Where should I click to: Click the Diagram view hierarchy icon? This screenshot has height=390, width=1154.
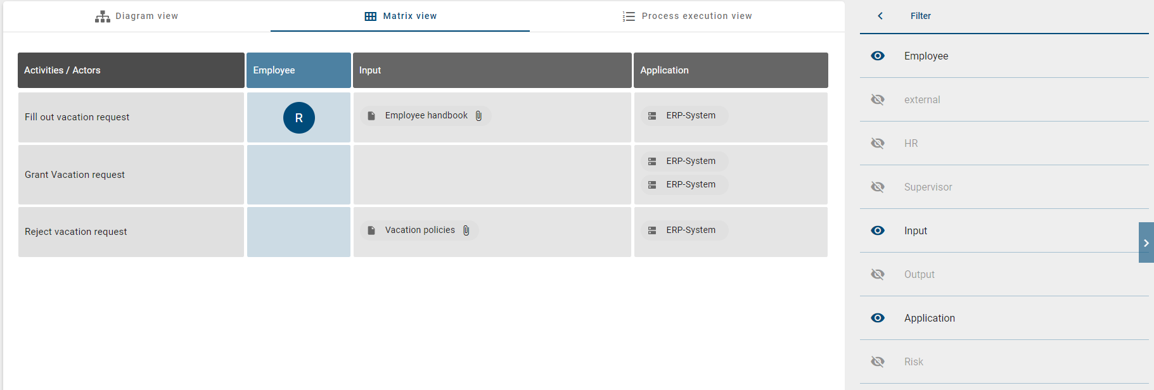[x=102, y=16]
